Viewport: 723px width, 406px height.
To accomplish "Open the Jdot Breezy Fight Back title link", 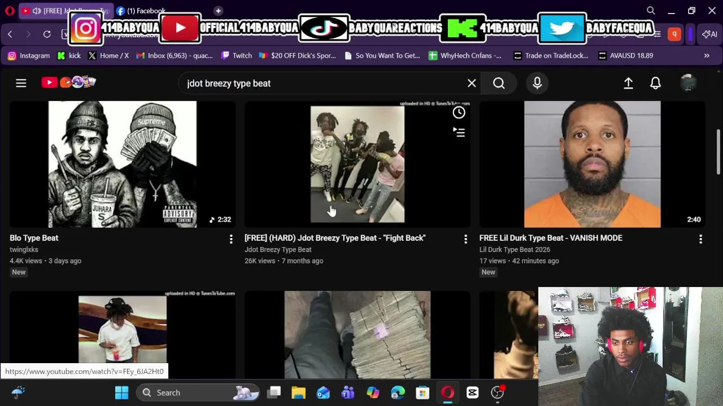I will pos(335,238).
